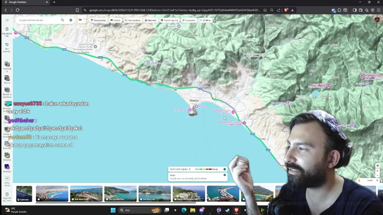
Task: Expand the Canlı trafik bilgileri dropdown
Action: point(180,169)
